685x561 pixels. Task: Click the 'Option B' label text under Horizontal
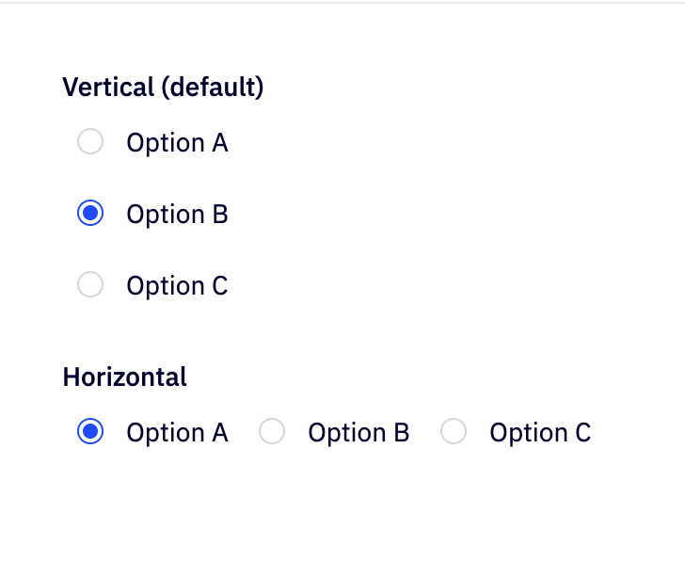pyautogui.click(x=358, y=433)
